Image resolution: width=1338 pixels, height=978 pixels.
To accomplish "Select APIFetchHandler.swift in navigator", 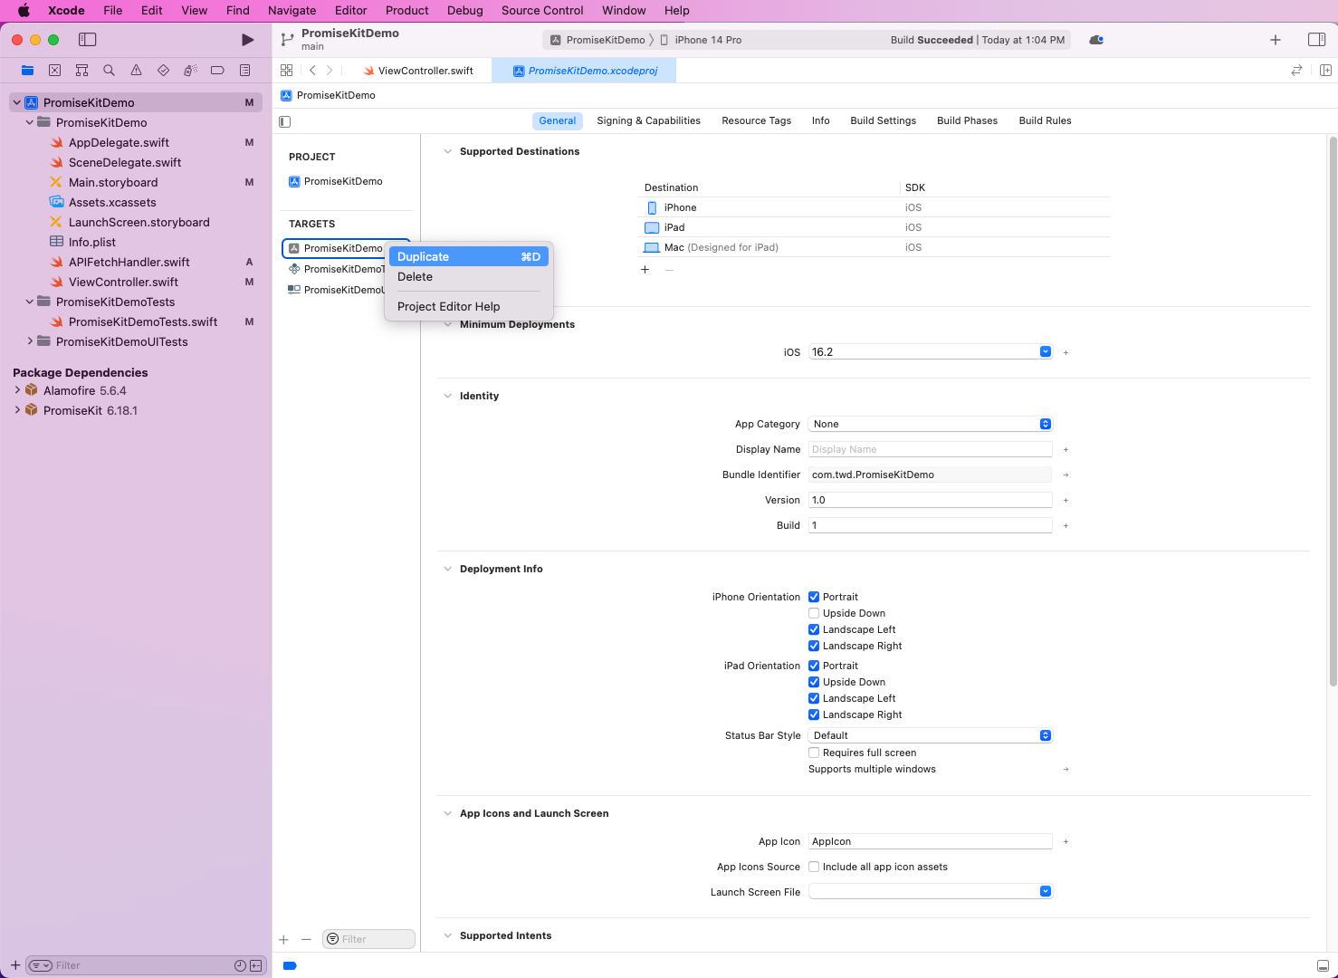I will (x=129, y=262).
